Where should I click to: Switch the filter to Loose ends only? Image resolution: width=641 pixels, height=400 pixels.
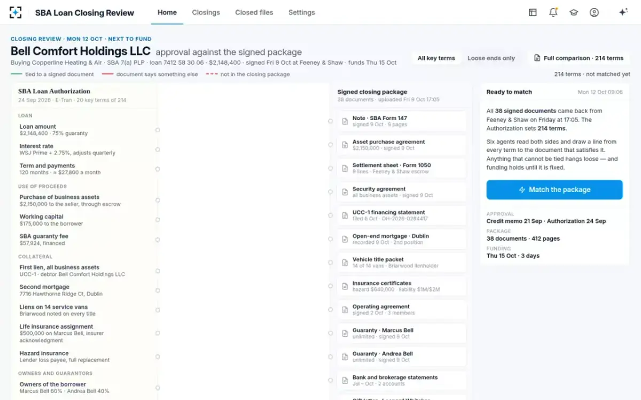click(491, 58)
